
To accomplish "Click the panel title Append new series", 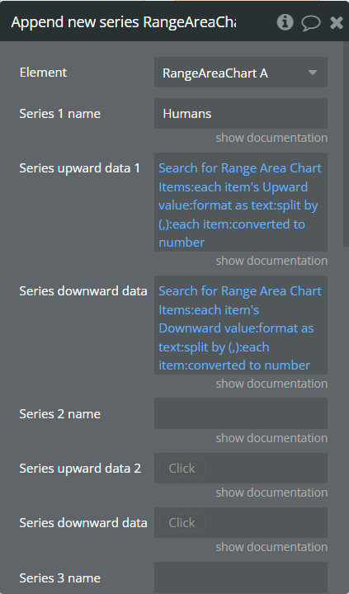I will (x=124, y=22).
